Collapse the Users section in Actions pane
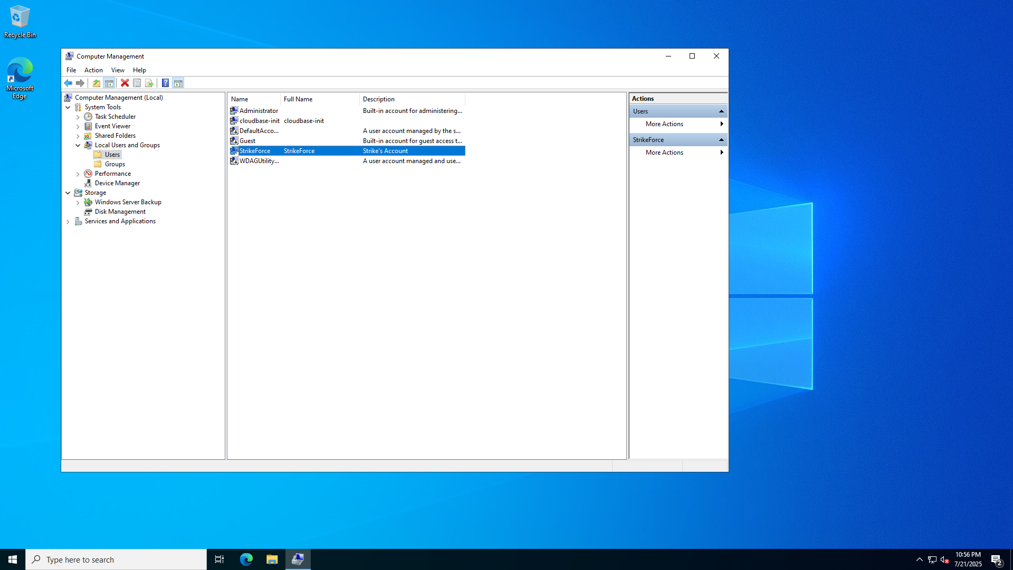1013x570 pixels. pyautogui.click(x=721, y=111)
